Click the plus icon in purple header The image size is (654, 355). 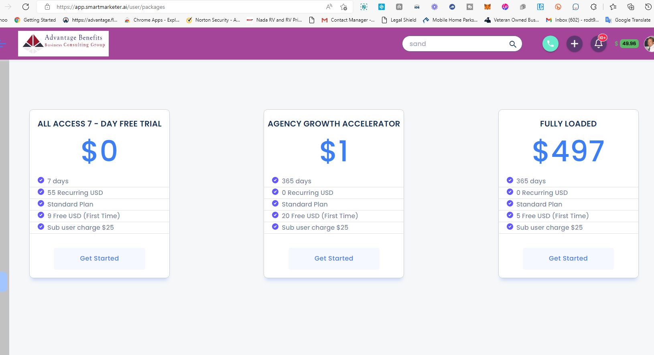(574, 44)
